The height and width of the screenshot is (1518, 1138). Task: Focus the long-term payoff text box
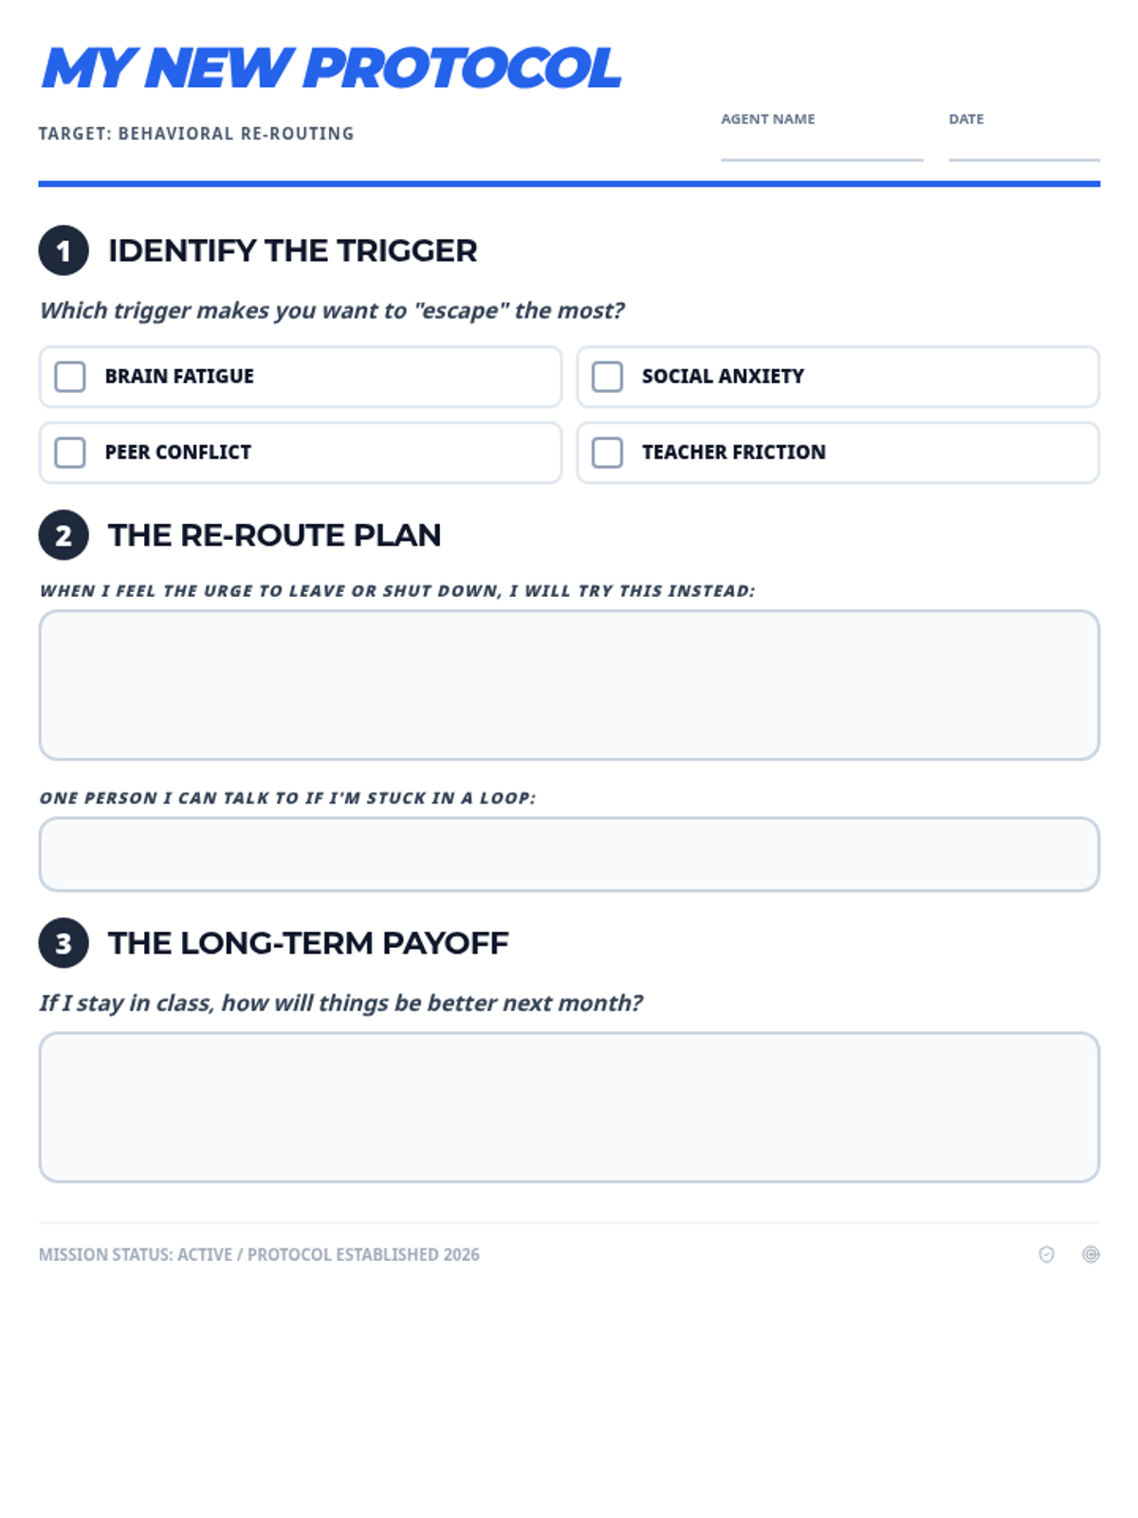click(569, 1107)
